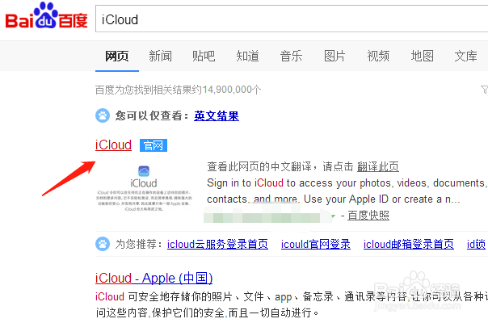Open the 知道 tab

click(x=247, y=56)
